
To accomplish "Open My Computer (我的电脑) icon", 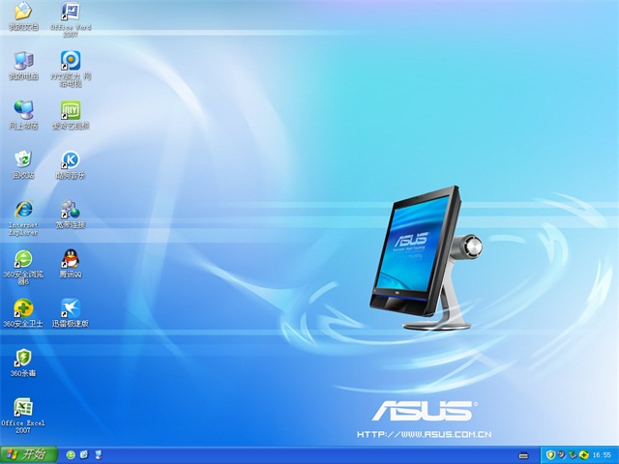I will (x=23, y=60).
